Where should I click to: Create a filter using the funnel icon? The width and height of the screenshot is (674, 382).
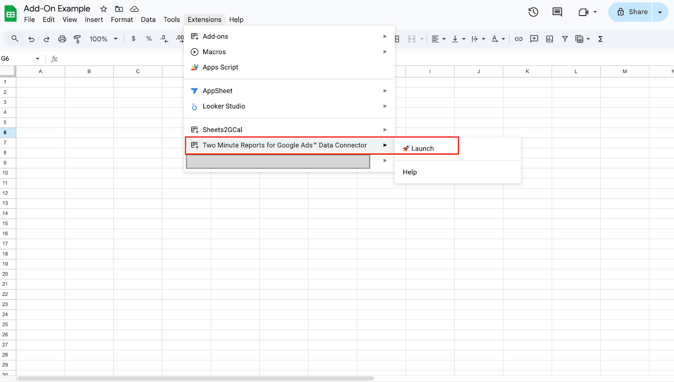point(564,39)
